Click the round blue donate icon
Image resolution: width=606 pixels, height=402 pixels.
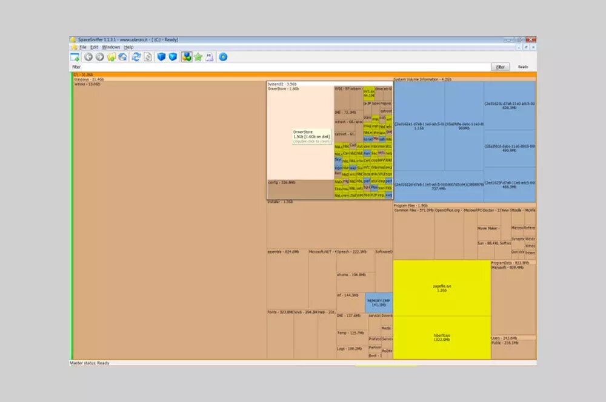tap(224, 57)
